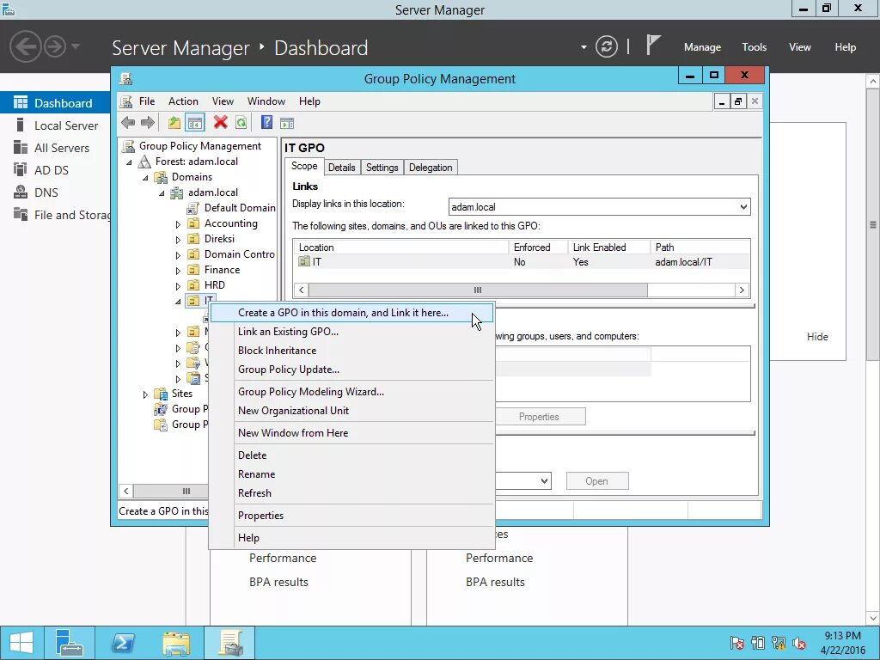Click the console tree scrollbar left arrow

point(126,491)
